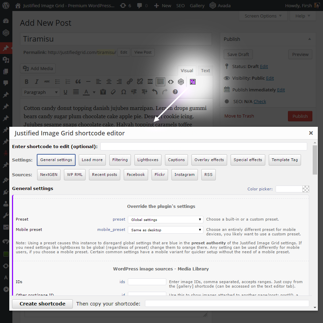Open the WordPress logo menu
The width and height of the screenshot is (323, 323).
tap(6, 5)
